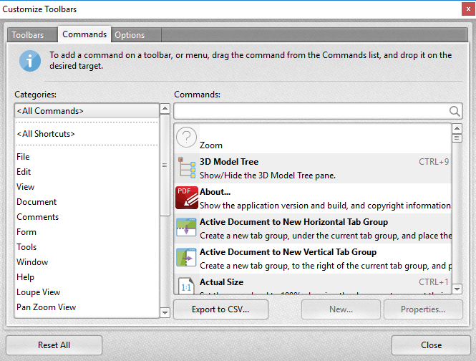476x361 pixels.
Task: Click the Close button
Action: [431, 345]
